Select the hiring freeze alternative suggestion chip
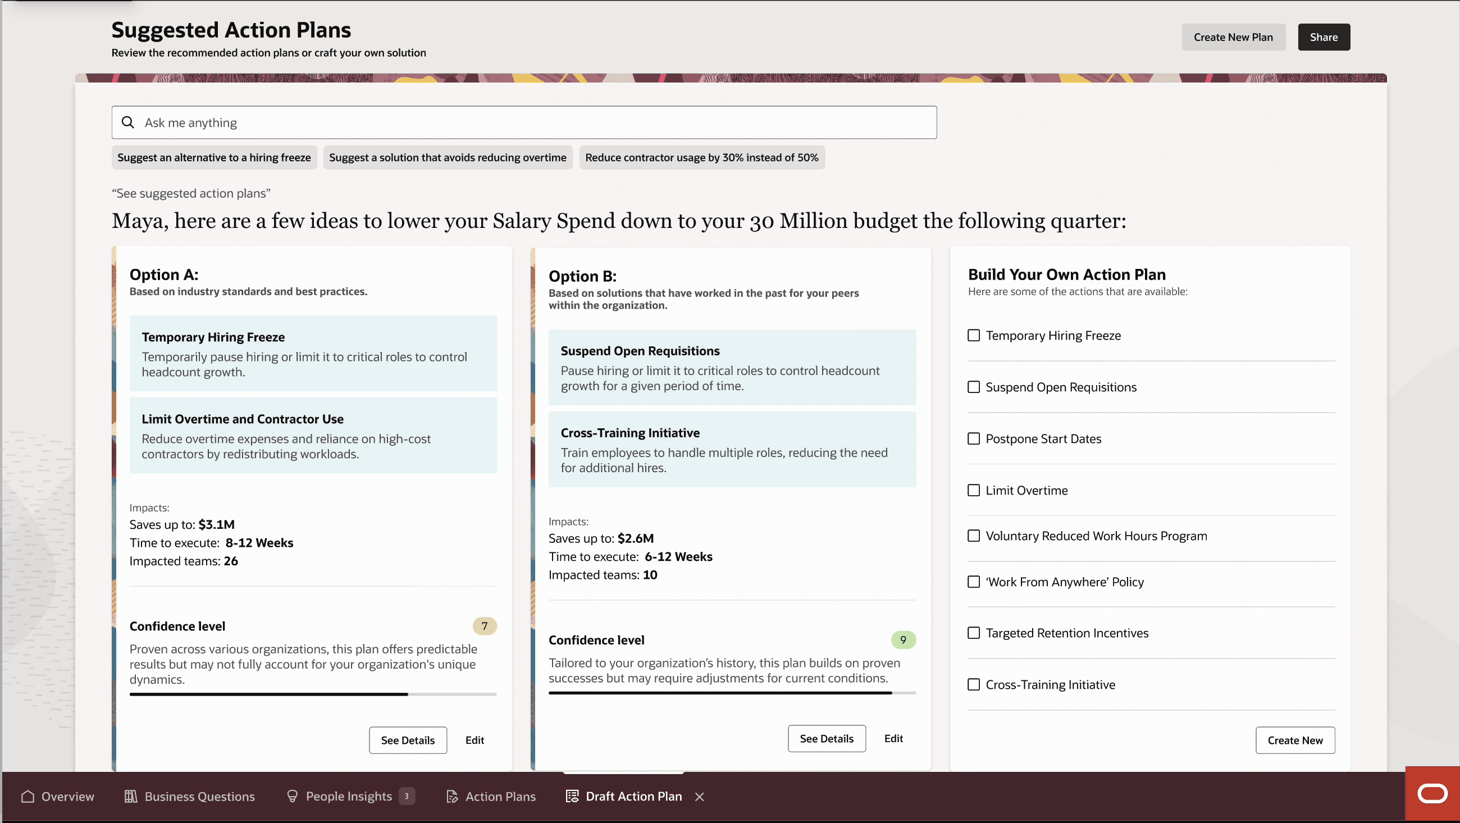 coord(215,158)
